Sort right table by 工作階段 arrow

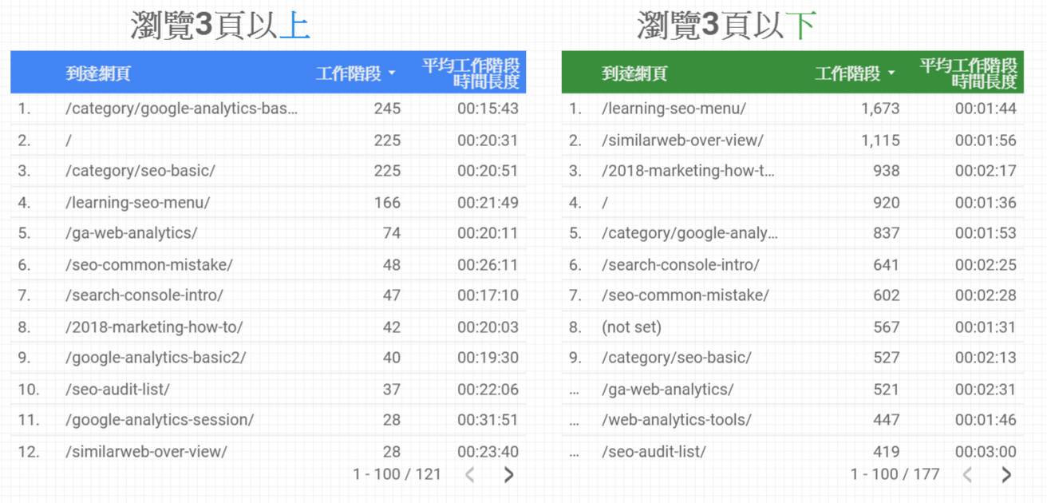891,74
